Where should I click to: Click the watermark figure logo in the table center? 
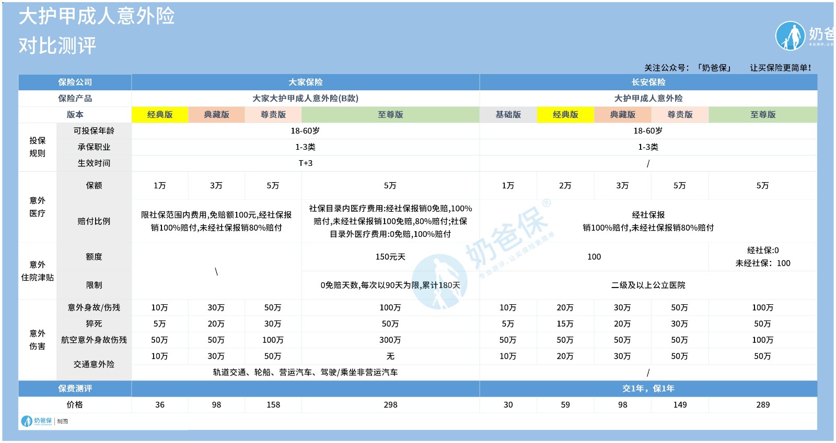[x=439, y=282]
